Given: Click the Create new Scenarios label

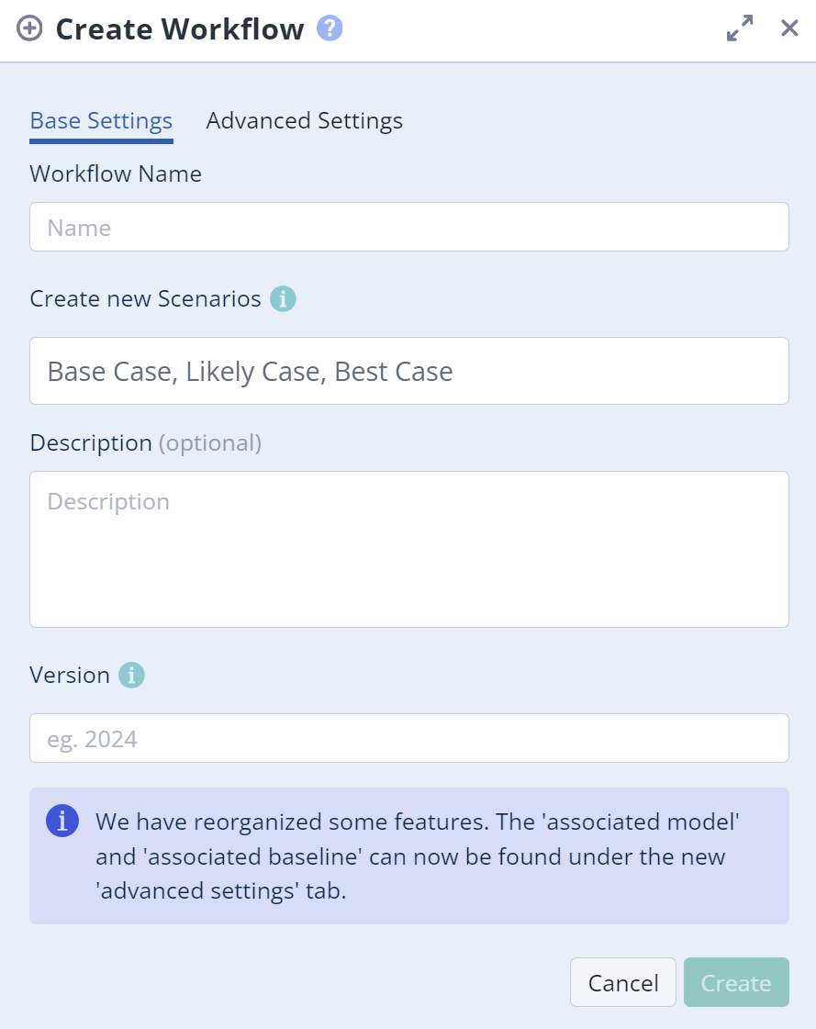Looking at the screenshot, I should click(x=145, y=299).
